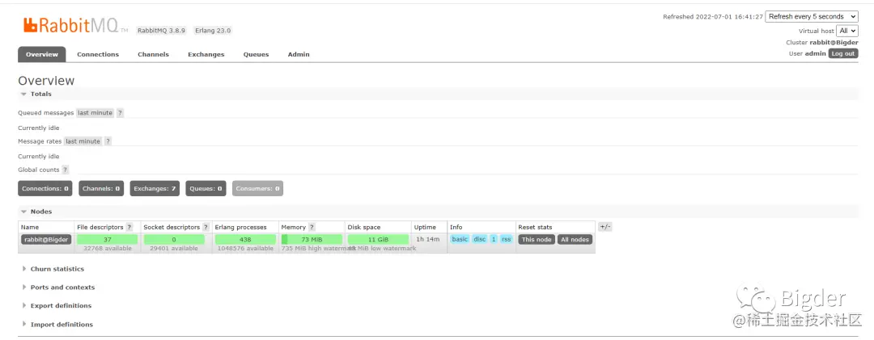Reset stats for All nodes

[x=575, y=239]
